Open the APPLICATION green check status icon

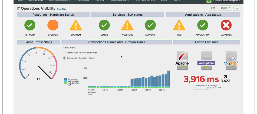pyautogui.click(x=203, y=25)
